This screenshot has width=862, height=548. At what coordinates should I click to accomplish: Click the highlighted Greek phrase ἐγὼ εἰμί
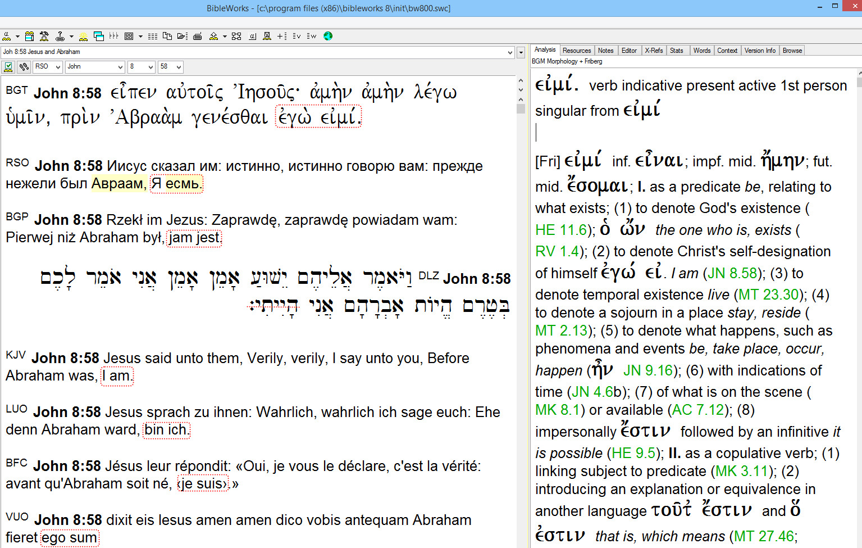318,117
